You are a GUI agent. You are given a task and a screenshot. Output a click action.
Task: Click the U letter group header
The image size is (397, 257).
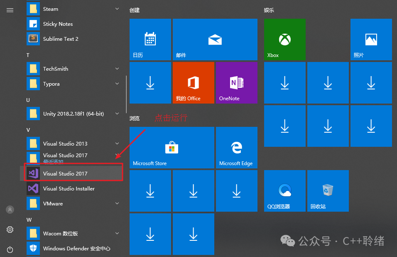(x=28, y=100)
